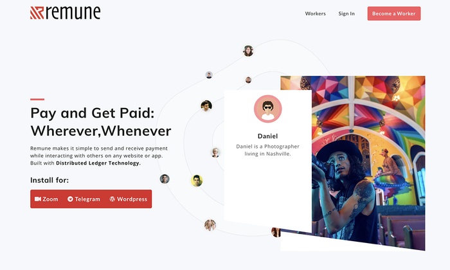This screenshot has height=270, width=450.
Task: Click the Daniel name heading
Action: coord(267,136)
